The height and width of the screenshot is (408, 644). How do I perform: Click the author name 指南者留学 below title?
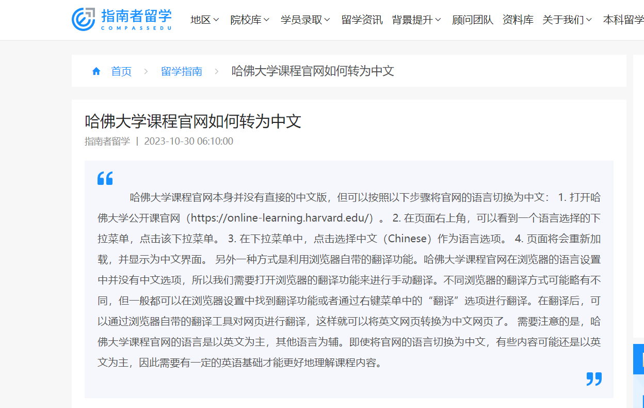click(107, 141)
